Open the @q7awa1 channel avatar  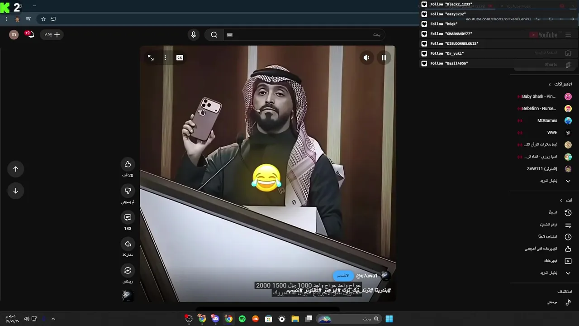(384, 275)
